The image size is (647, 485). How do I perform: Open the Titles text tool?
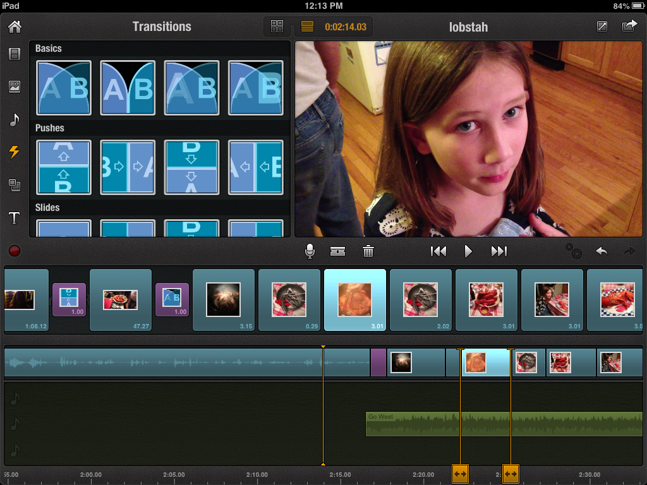[x=14, y=219]
